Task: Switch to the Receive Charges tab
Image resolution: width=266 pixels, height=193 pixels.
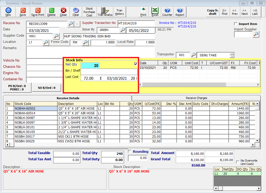Action: point(197,98)
